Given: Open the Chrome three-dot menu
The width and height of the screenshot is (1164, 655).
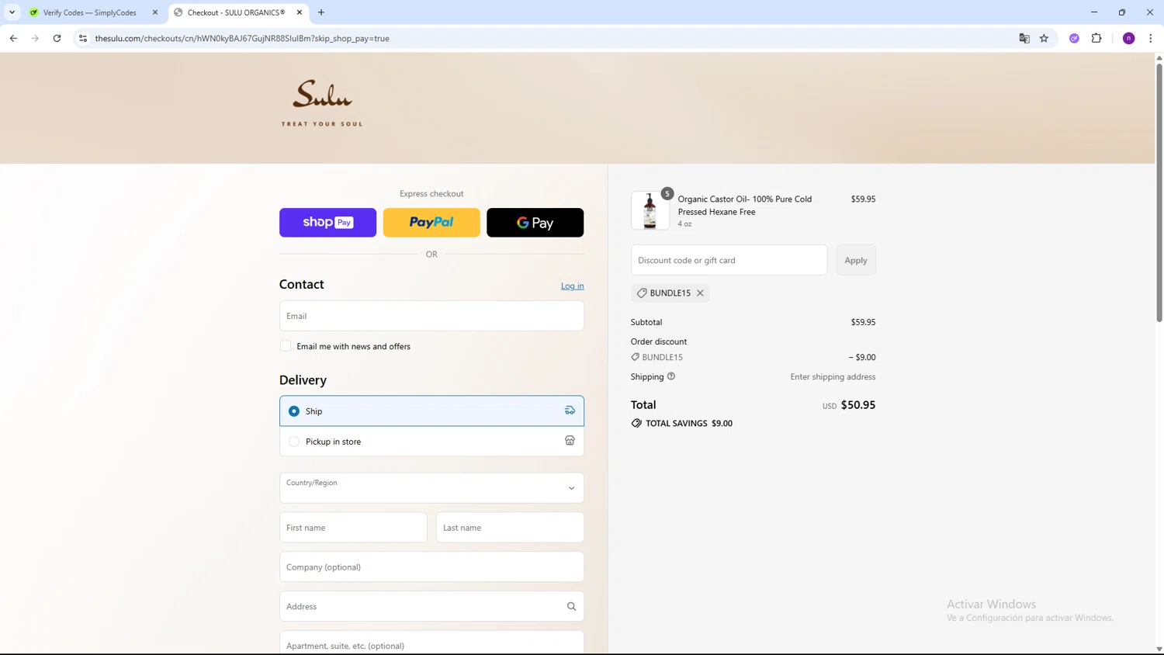Looking at the screenshot, I should pyautogui.click(x=1150, y=38).
